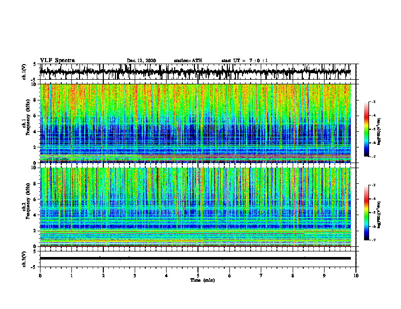Click the "6" tick on the time axis

pos(230,276)
